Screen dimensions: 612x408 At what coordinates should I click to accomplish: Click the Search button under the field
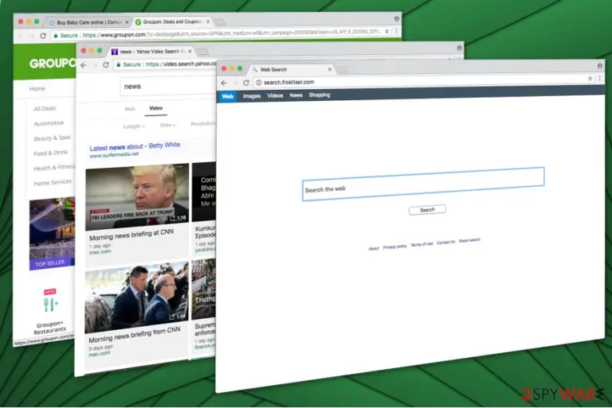[427, 210]
